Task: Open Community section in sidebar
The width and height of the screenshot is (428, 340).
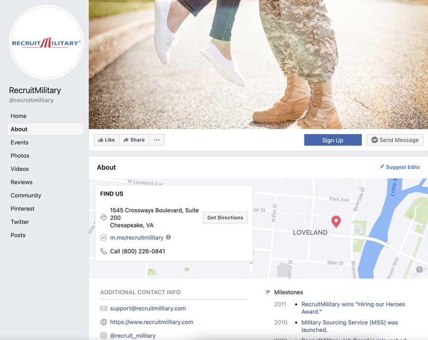Action: [x=26, y=196]
